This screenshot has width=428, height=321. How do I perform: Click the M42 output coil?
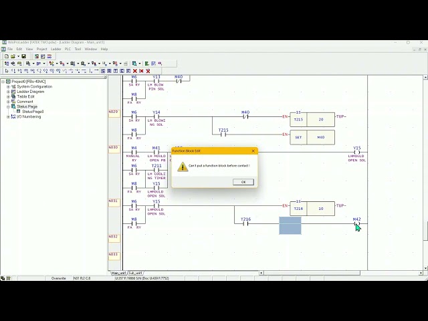coord(356,222)
